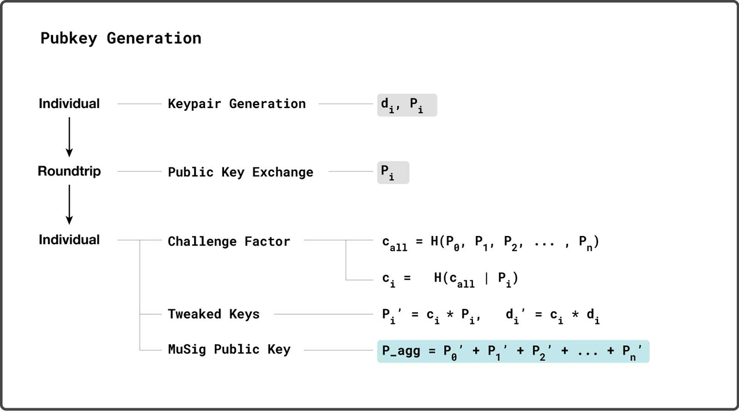The image size is (739, 411).
Task: Click the highlighted P_agg formula box
Action: 513,351
